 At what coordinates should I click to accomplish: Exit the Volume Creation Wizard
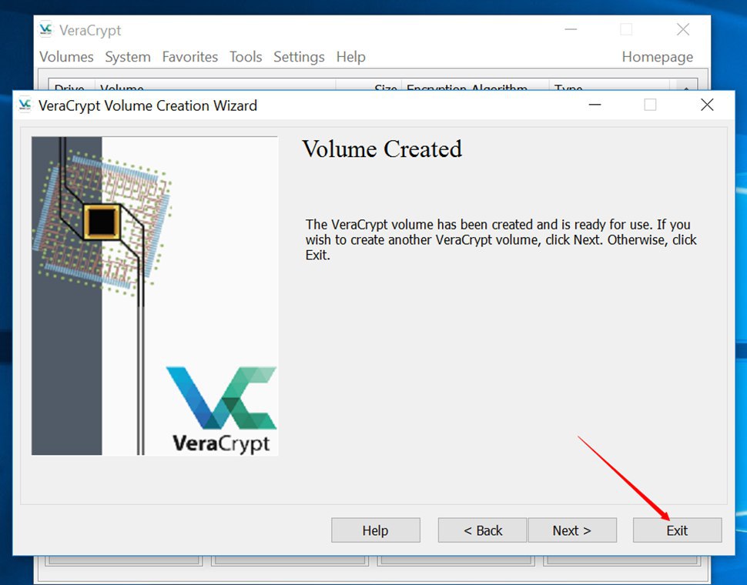point(677,530)
